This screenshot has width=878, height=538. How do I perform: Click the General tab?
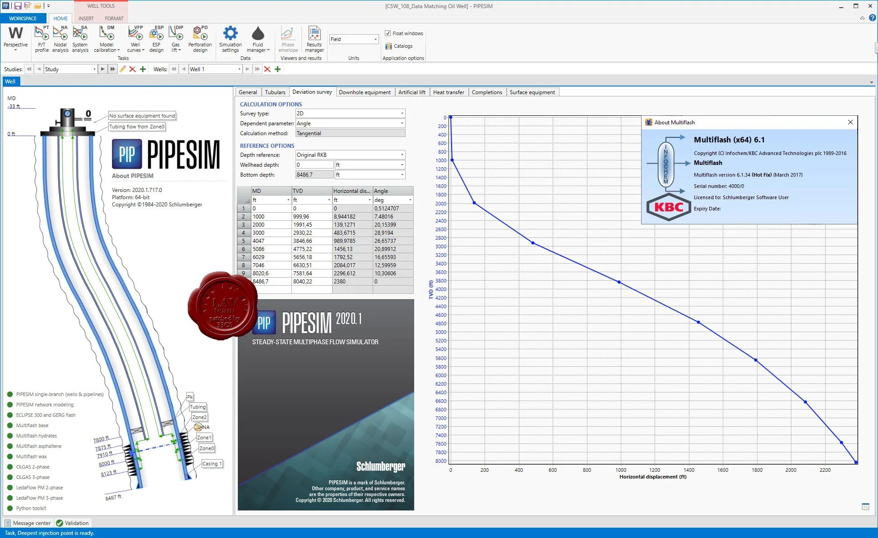248,92
